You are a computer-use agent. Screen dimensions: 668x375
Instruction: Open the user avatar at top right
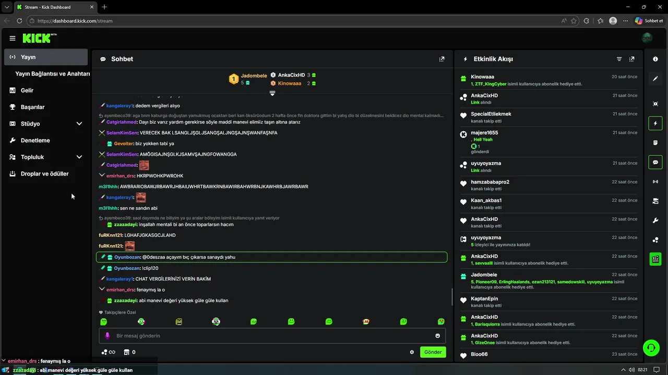(x=647, y=38)
